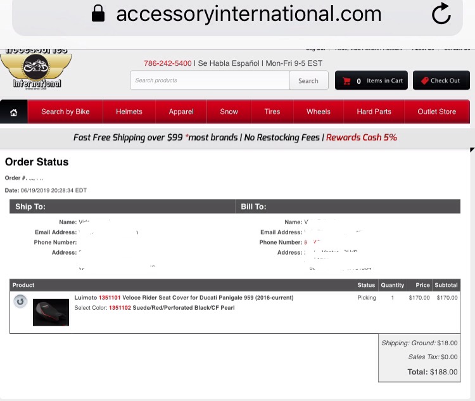Open the seat cover product thumbnail

[x=51, y=312]
